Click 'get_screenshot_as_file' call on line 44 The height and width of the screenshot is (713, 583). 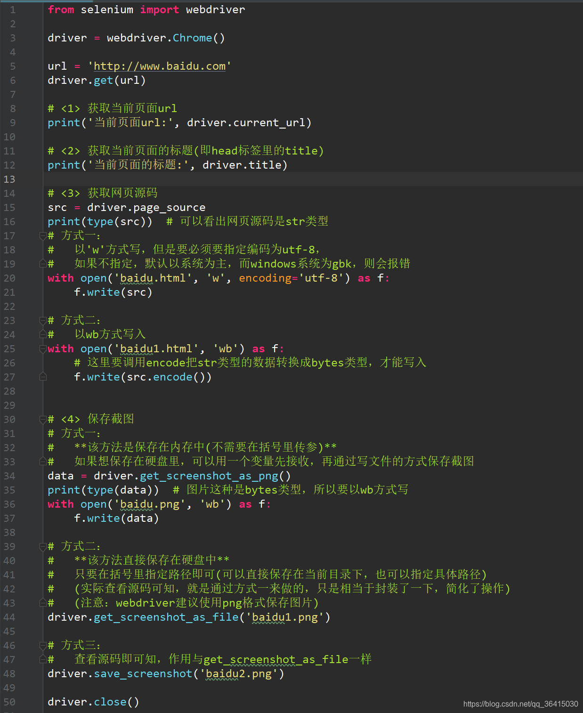tap(166, 617)
